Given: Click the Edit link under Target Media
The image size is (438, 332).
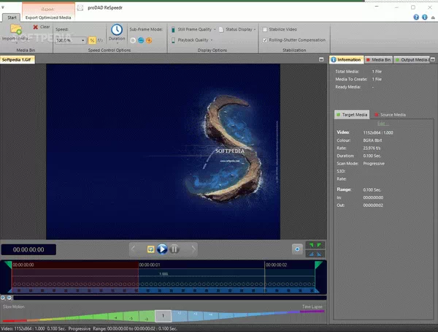Looking at the screenshot, I should click(382, 124).
